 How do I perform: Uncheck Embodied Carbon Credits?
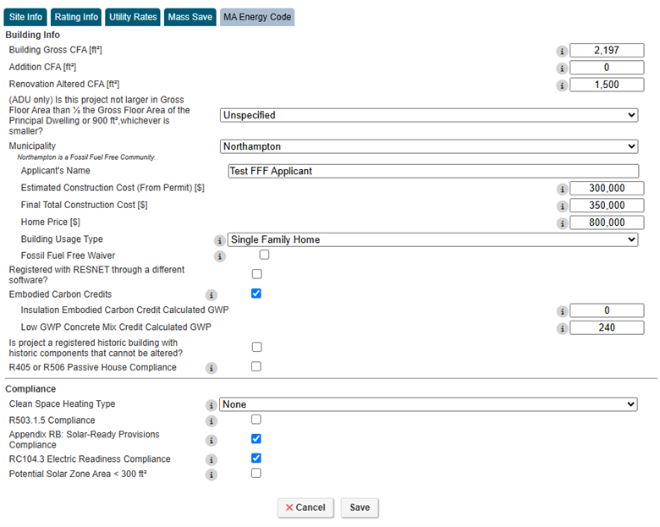click(256, 294)
